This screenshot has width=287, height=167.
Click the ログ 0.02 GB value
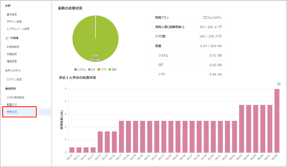(x=215, y=65)
